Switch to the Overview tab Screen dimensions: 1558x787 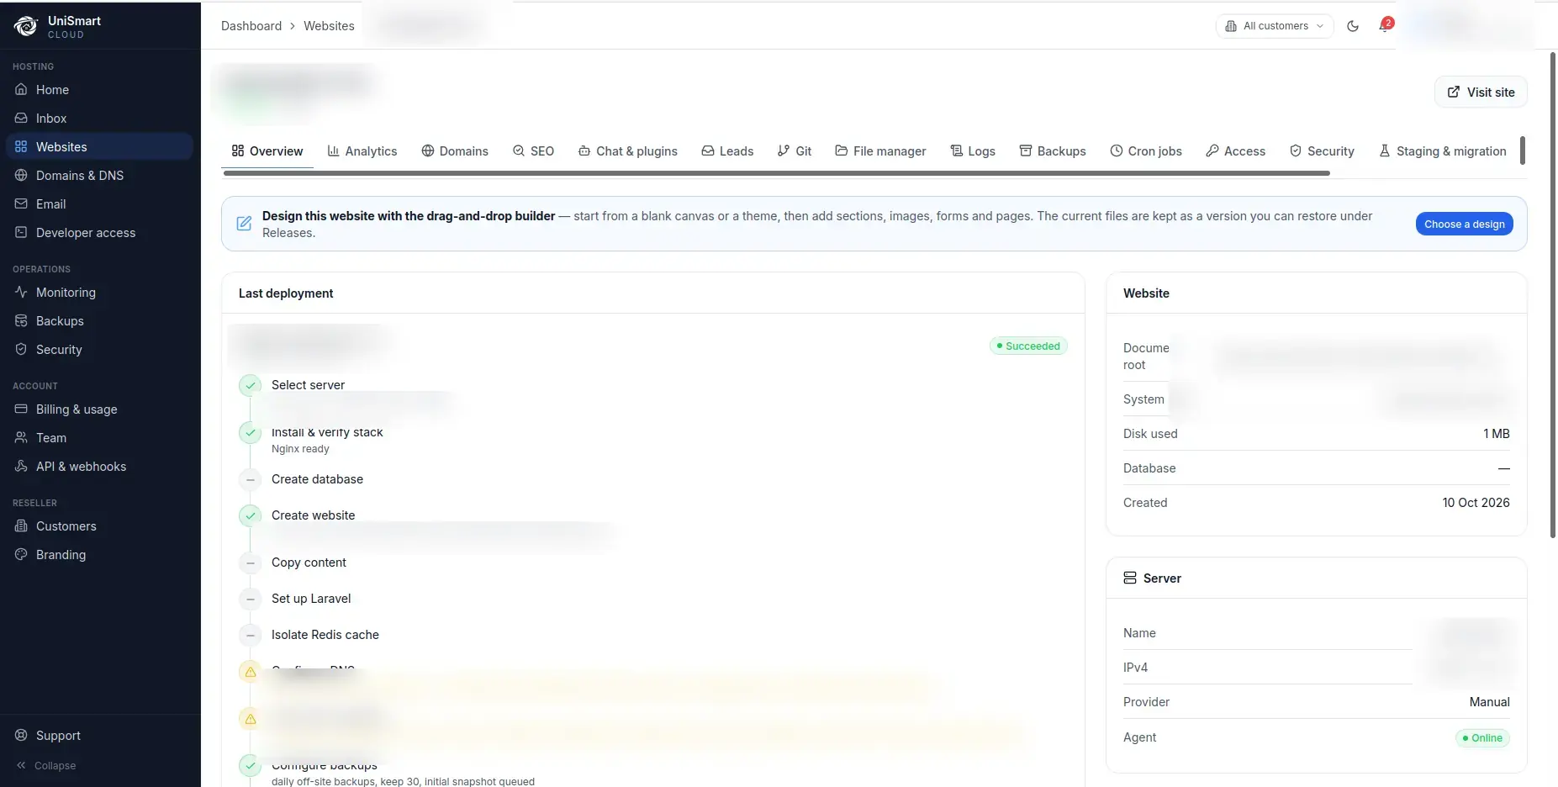267,151
